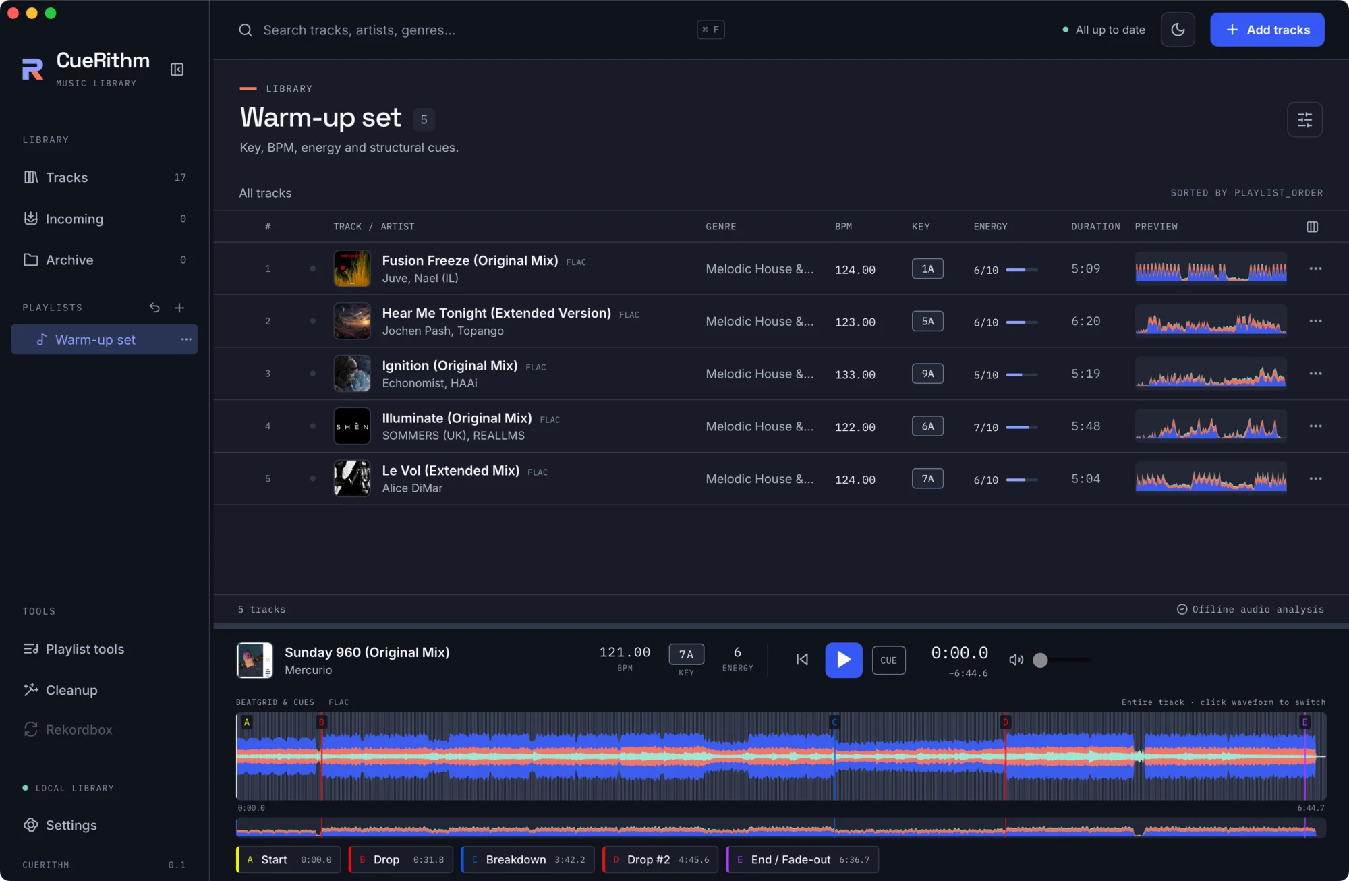Viewport: 1349px width, 881px height.
Task: Click the Fusion Freeze album artwork
Action: [x=352, y=268]
